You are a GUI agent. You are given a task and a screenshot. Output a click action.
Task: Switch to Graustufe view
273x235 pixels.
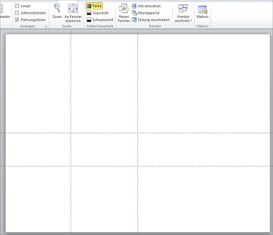(x=97, y=13)
